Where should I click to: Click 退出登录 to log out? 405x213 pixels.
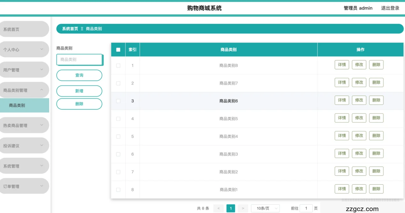pos(390,8)
